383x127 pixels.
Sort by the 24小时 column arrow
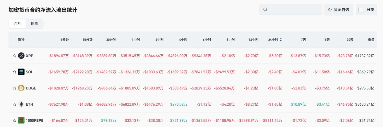[x=281, y=40]
